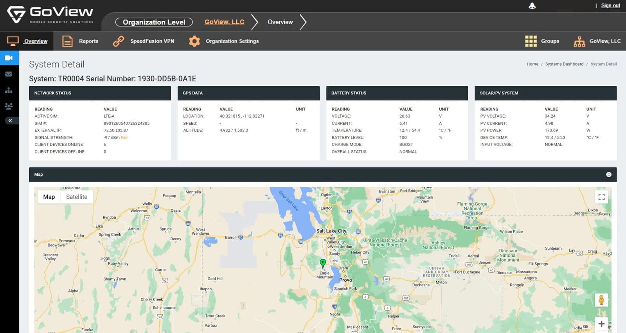Click the GPS DATA panel header
This screenshot has width=626, height=333.
tap(248, 93)
